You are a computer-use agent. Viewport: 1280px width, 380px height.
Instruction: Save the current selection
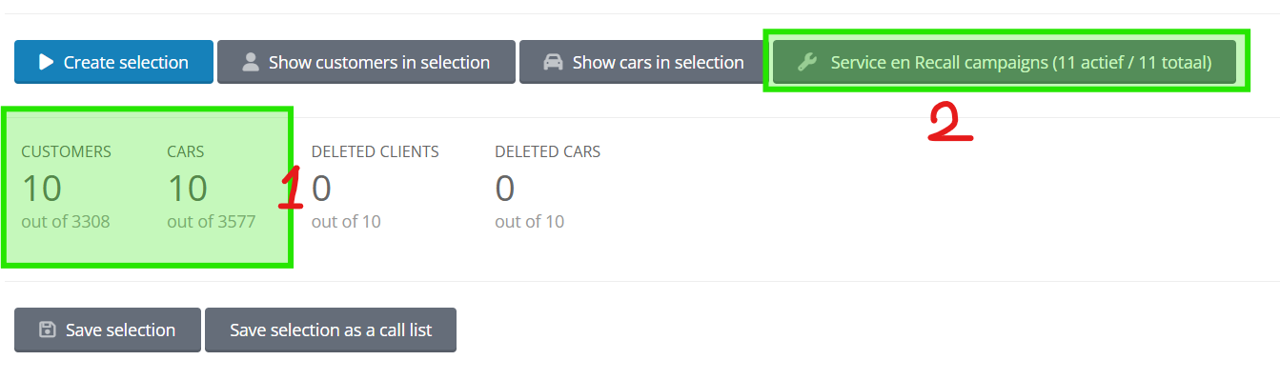click(x=108, y=330)
